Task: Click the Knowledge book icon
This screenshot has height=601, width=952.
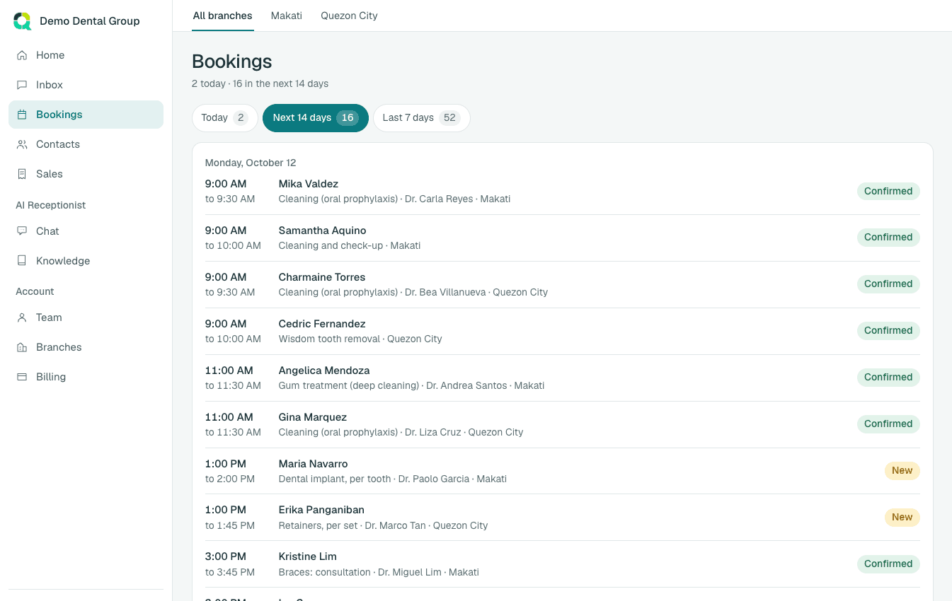Action: [22, 261]
